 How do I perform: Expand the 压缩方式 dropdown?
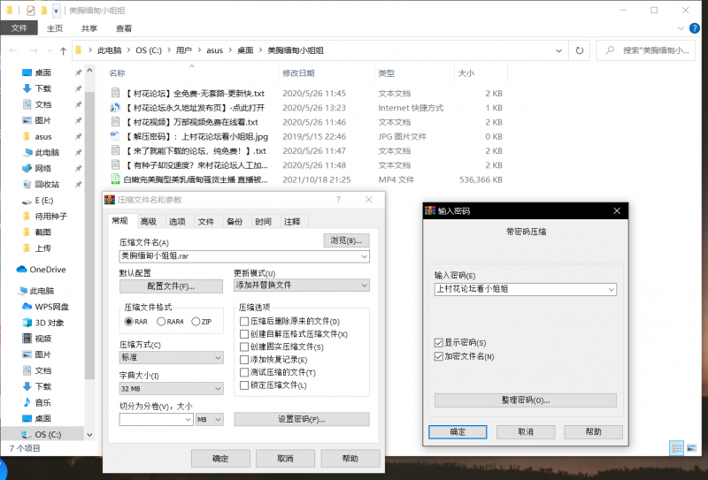pos(171,357)
